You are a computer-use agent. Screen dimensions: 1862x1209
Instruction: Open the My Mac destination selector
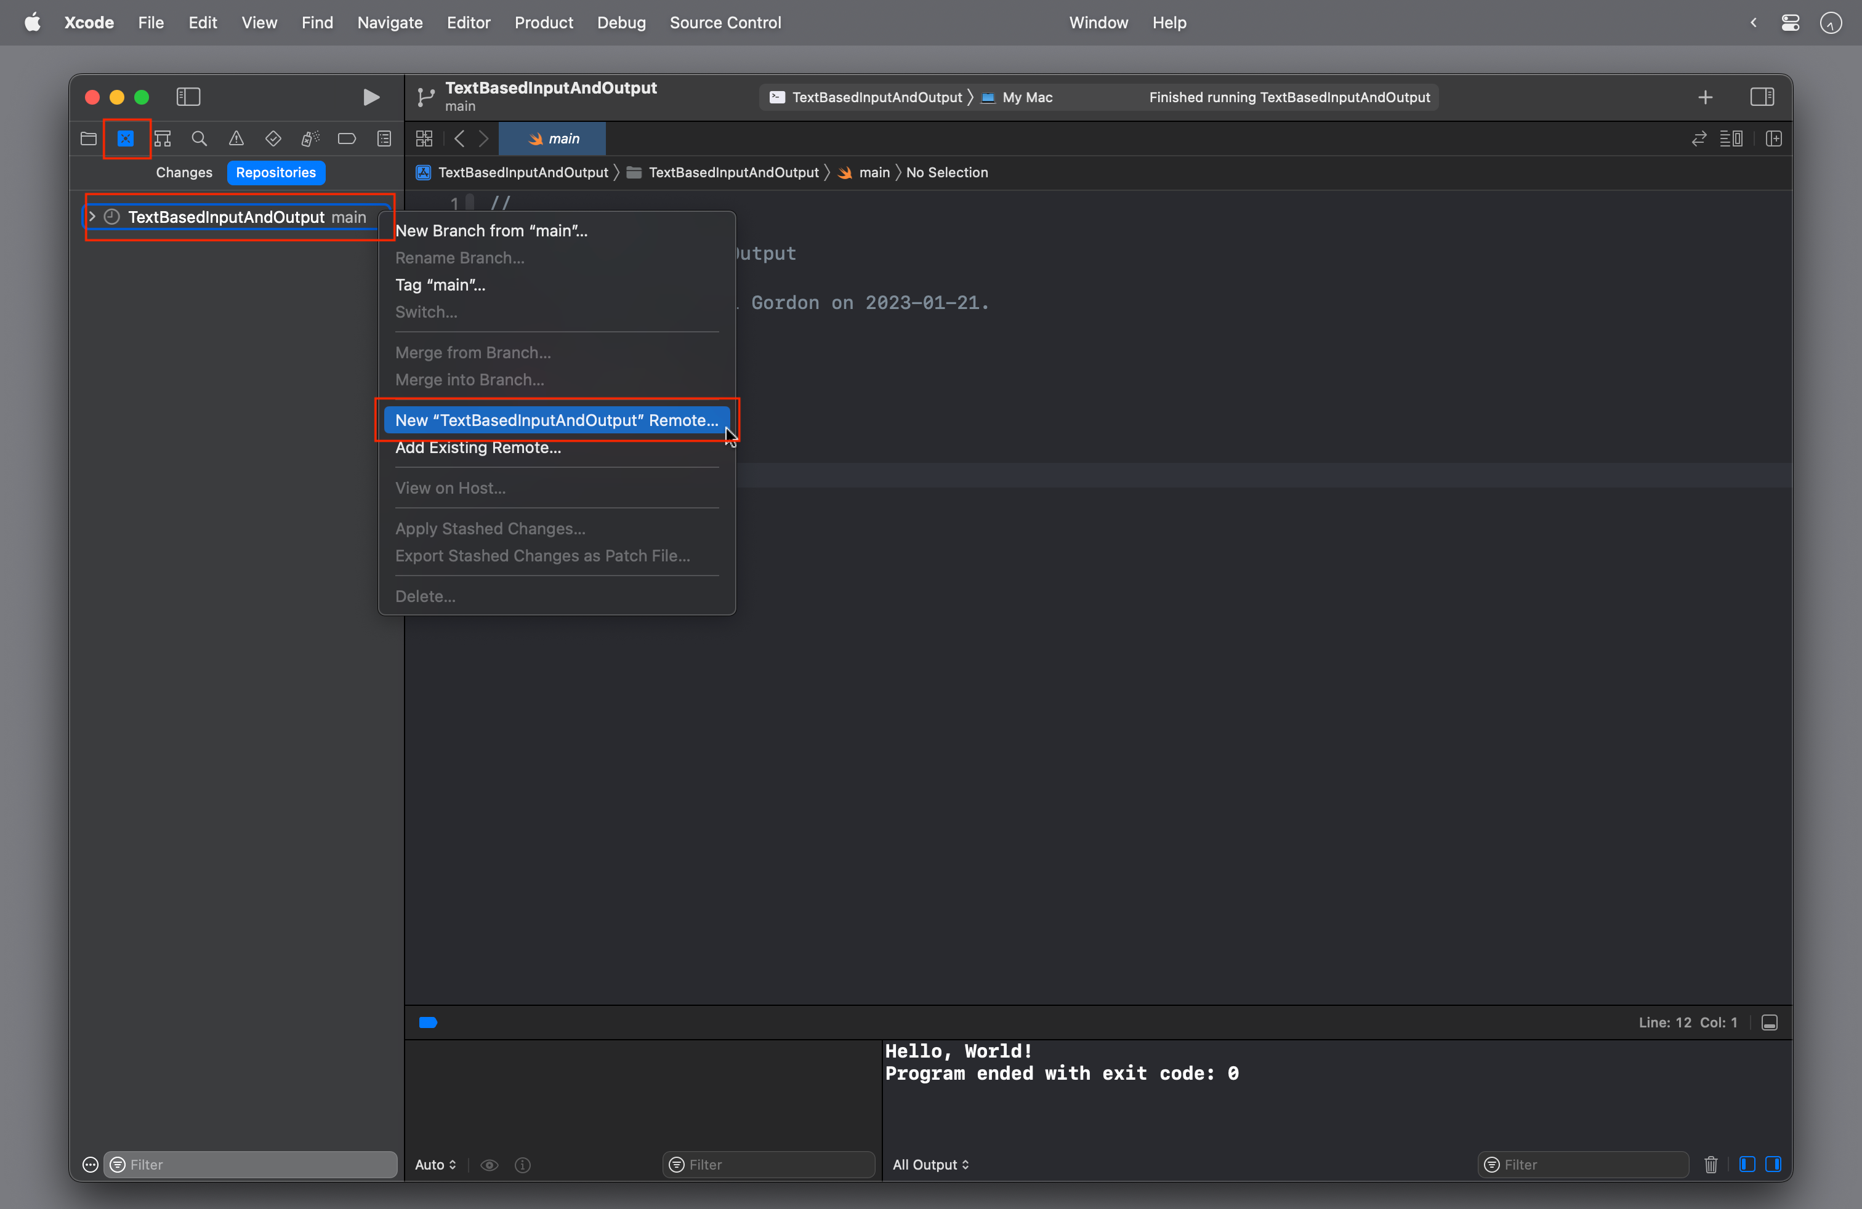coord(1016,97)
